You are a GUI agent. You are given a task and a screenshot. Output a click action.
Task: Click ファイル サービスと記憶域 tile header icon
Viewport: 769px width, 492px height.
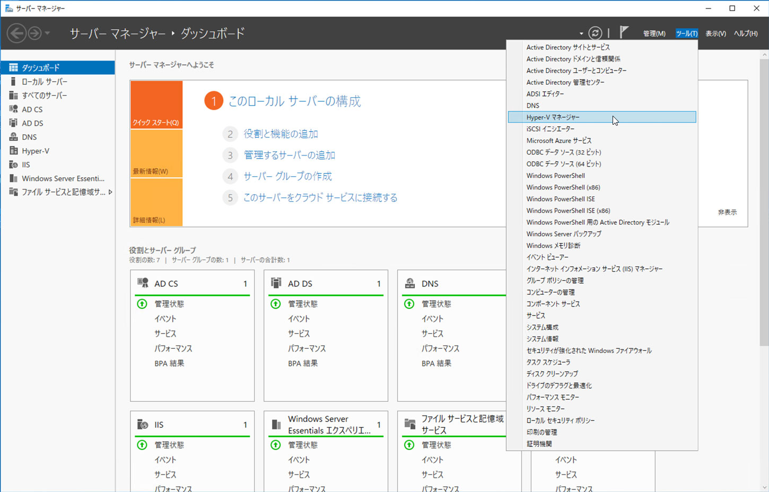click(410, 424)
